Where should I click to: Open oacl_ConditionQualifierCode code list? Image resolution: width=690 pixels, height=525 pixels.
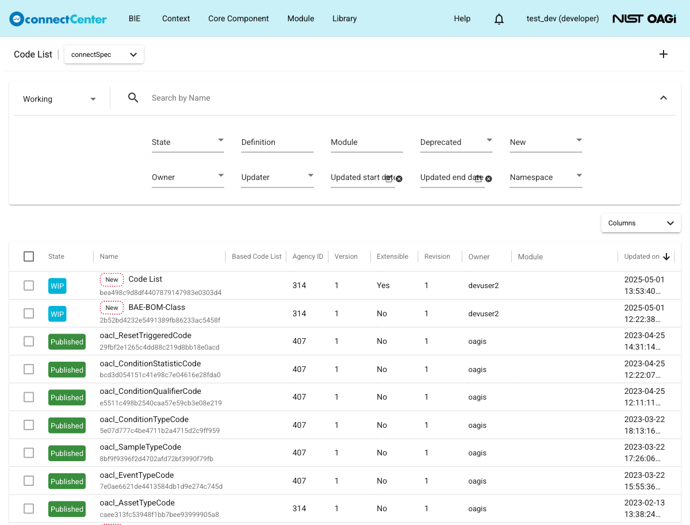(151, 391)
